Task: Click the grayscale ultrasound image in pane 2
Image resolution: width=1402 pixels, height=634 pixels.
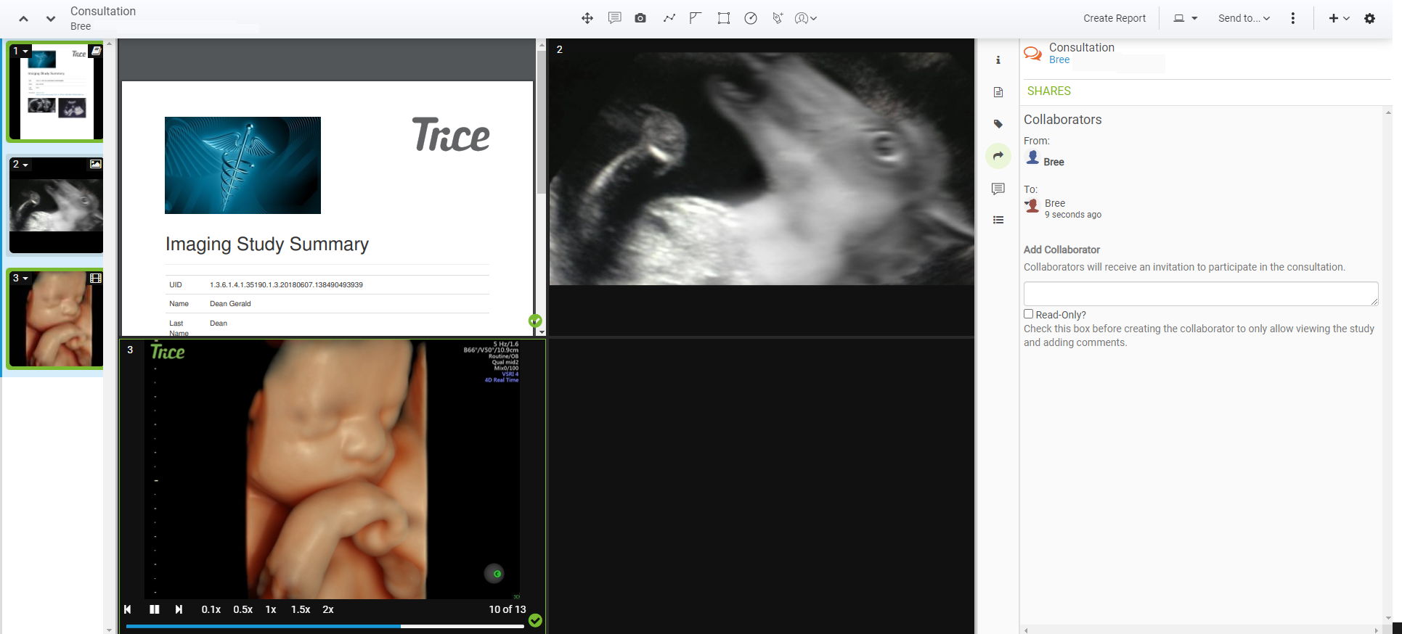Action: [x=762, y=168]
